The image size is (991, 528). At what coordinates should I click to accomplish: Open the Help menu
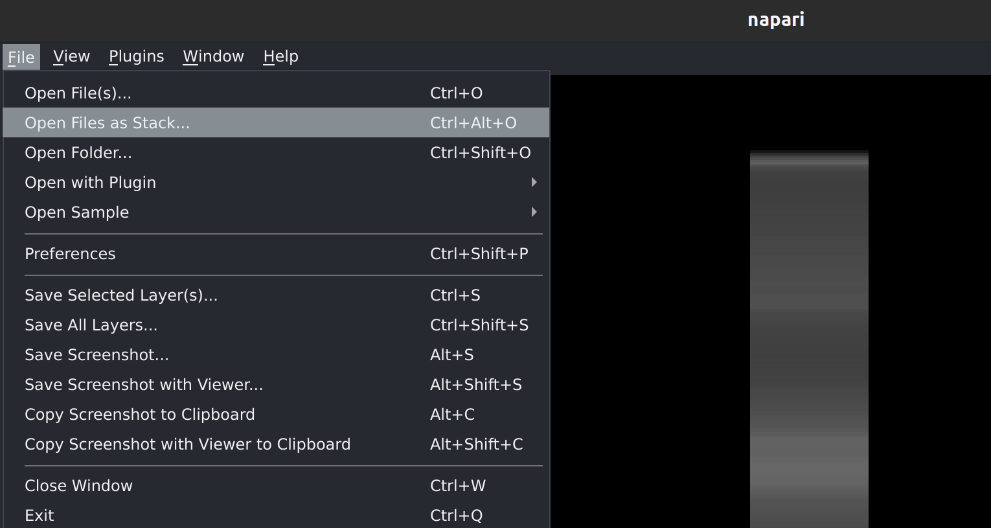280,57
